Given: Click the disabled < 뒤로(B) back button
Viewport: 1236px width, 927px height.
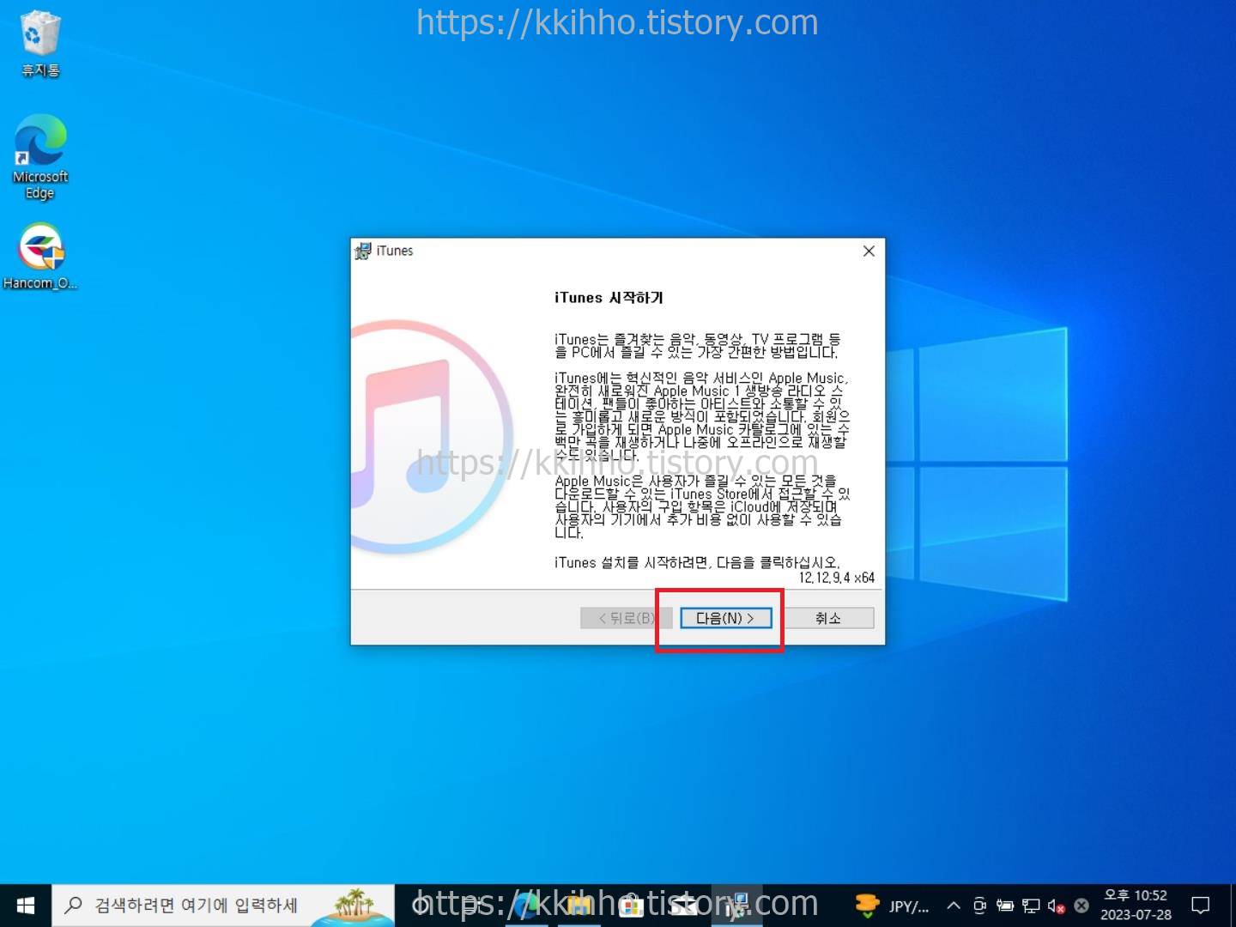Looking at the screenshot, I should tap(626, 618).
